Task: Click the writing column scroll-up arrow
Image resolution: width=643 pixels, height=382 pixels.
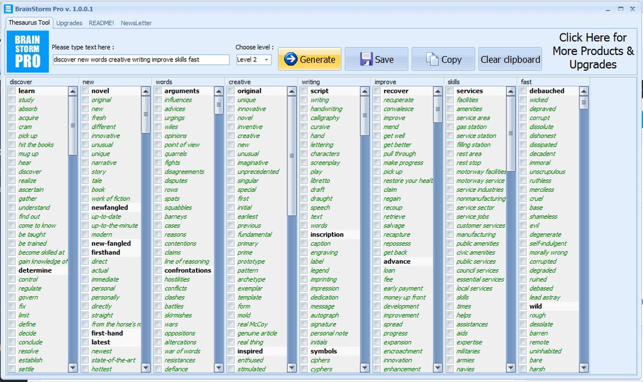Action: [x=365, y=92]
